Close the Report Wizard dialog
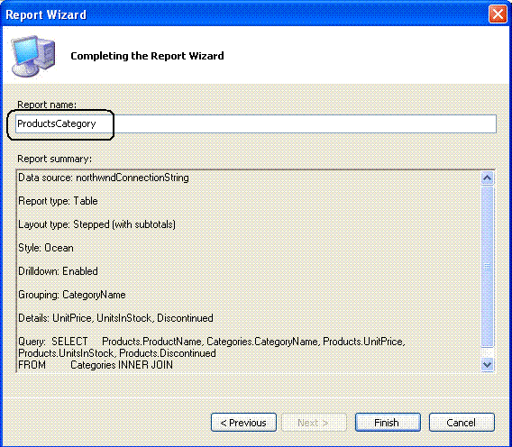 click(498, 14)
